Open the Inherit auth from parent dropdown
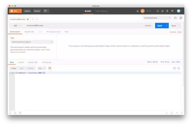The height and width of the screenshot is (126, 192). (x=32, y=42)
